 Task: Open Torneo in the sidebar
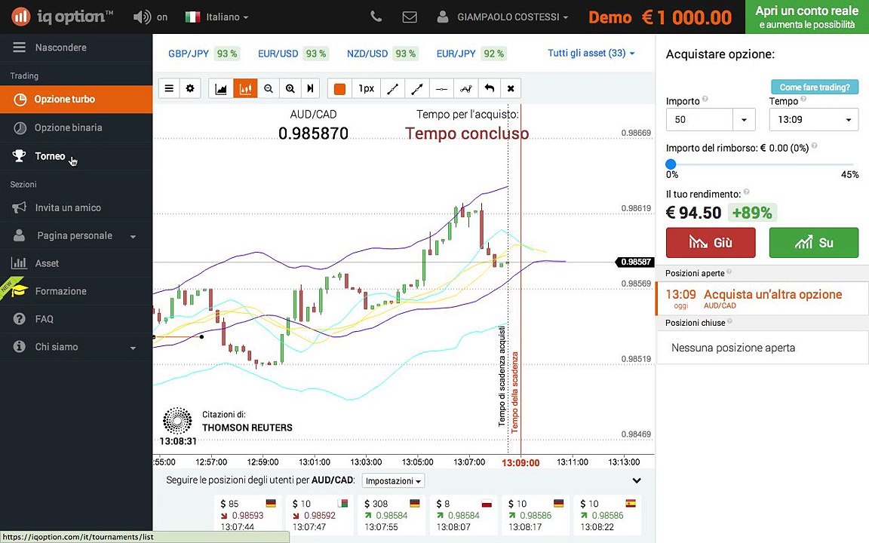(76, 156)
